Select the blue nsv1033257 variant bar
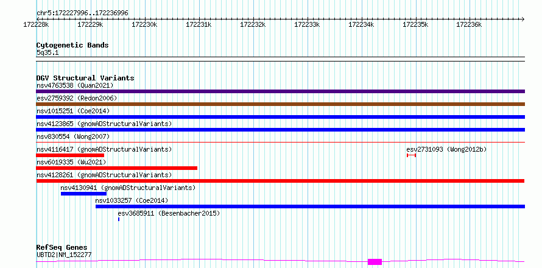Screen dimensions: 542x268 311,206
